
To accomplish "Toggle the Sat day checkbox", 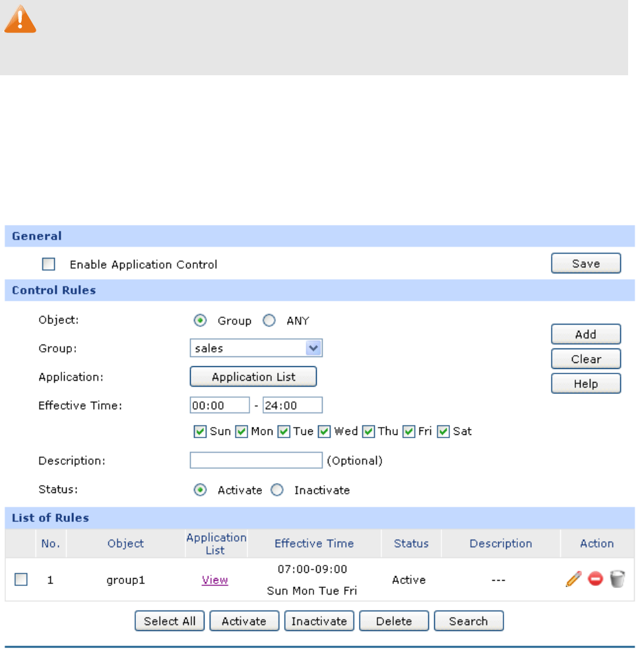I will (443, 432).
